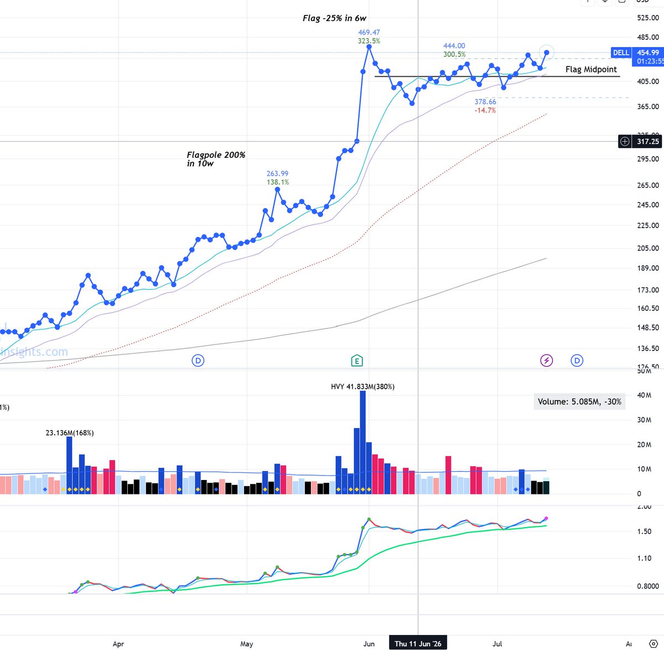
Task: Click the 40 M volume axis value
Action: (644, 395)
